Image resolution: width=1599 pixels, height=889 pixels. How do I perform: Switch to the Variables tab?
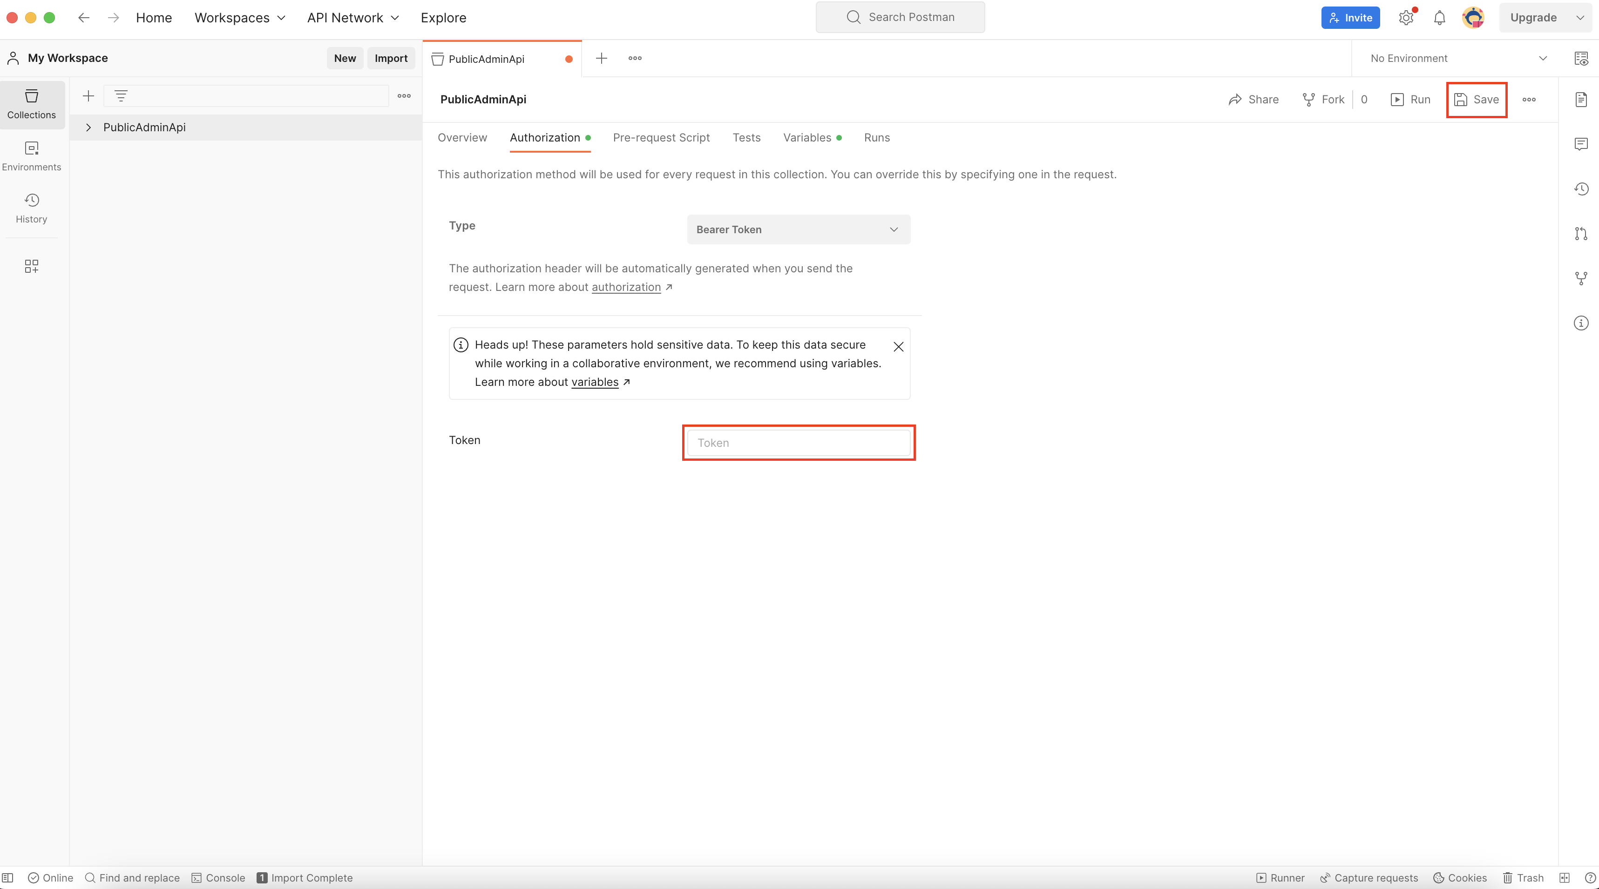[806, 138]
